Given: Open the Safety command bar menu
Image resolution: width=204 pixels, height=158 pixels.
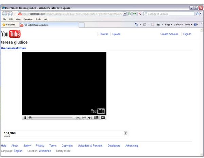Looking at the screenshot, I should (178, 24).
